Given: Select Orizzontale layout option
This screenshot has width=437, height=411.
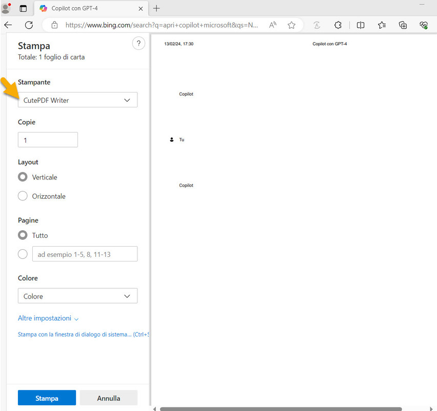Looking at the screenshot, I should (x=23, y=196).
